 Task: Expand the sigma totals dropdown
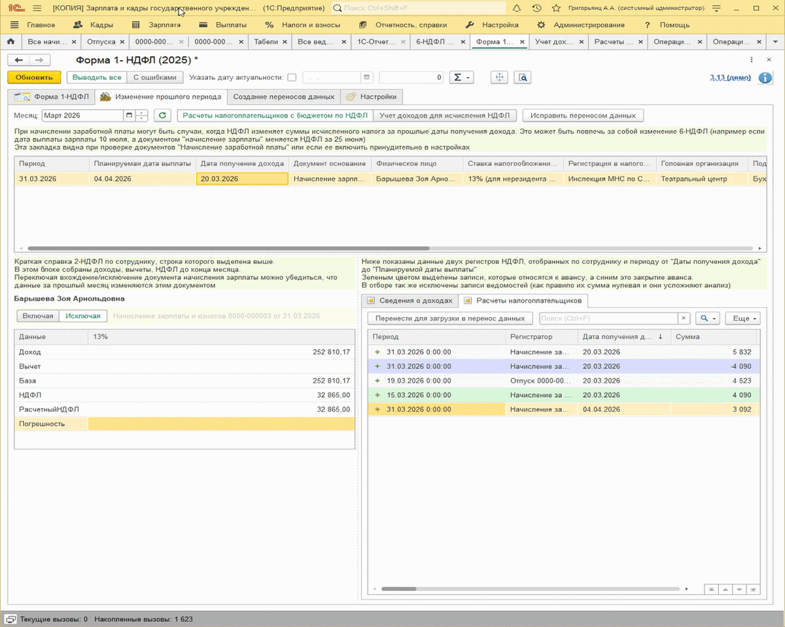(x=462, y=78)
